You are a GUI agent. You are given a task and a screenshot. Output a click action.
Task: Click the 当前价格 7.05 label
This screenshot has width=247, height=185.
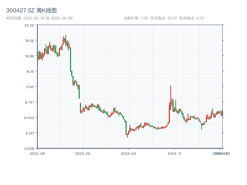click(136, 18)
